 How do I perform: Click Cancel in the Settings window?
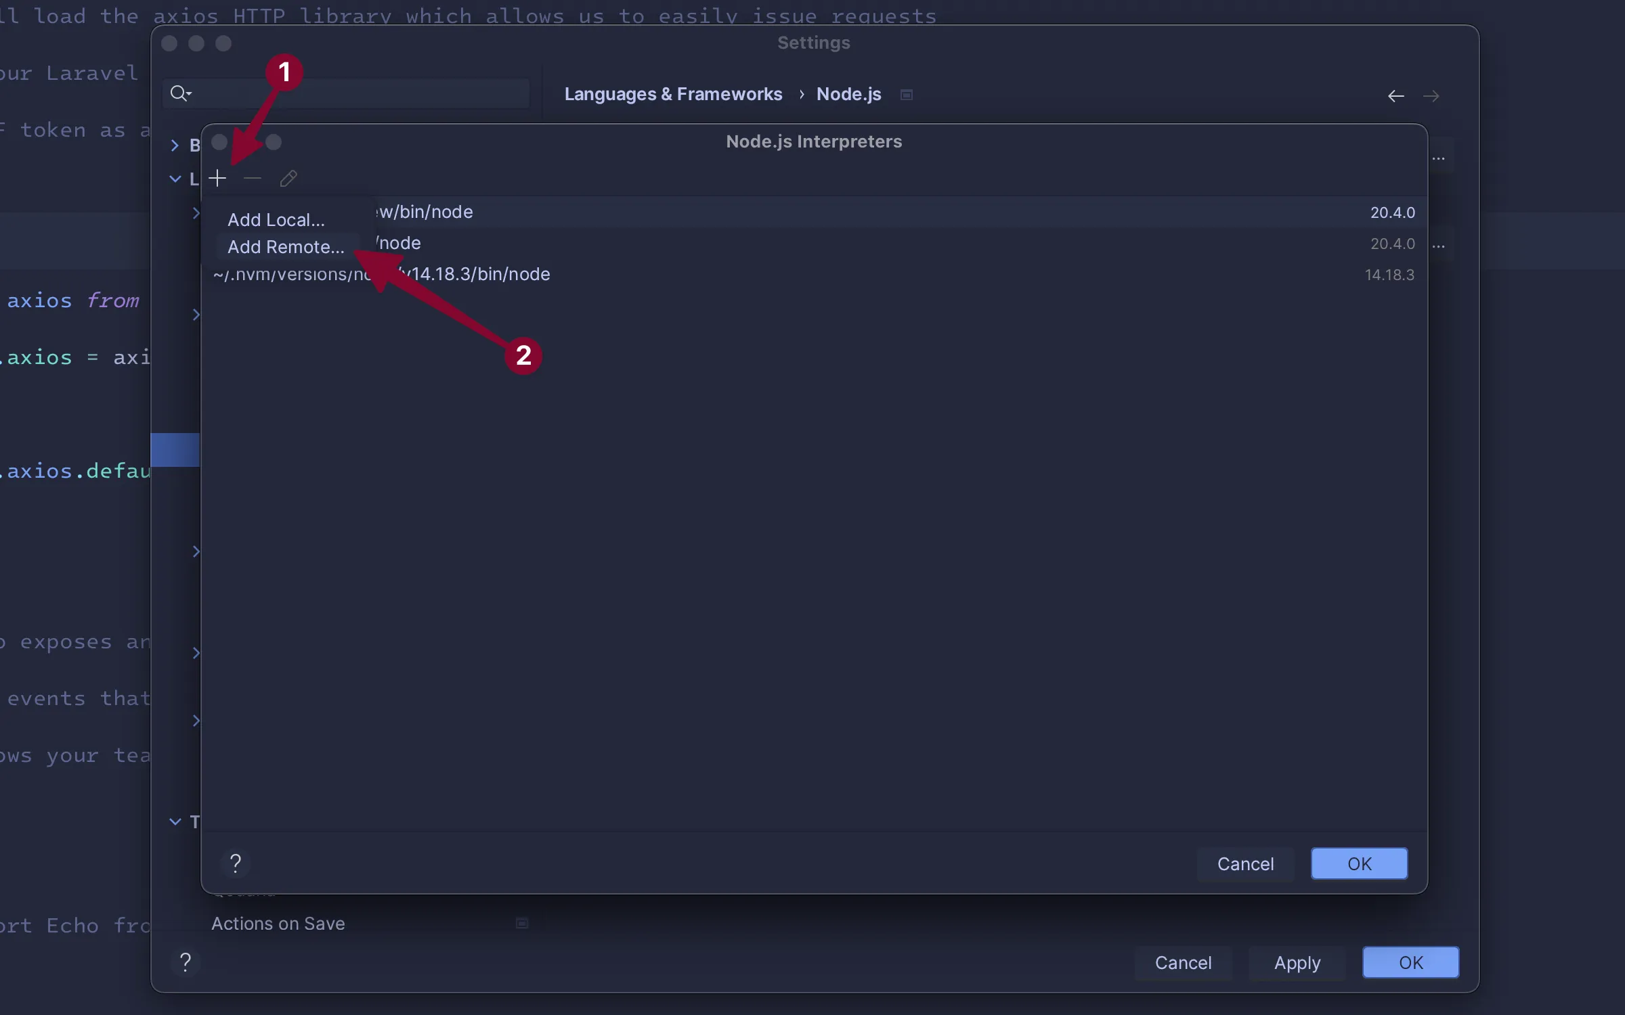[1183, 963]
